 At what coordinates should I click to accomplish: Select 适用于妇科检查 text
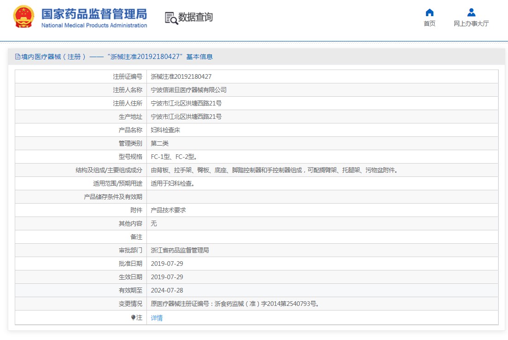click(x=173, y=183)
